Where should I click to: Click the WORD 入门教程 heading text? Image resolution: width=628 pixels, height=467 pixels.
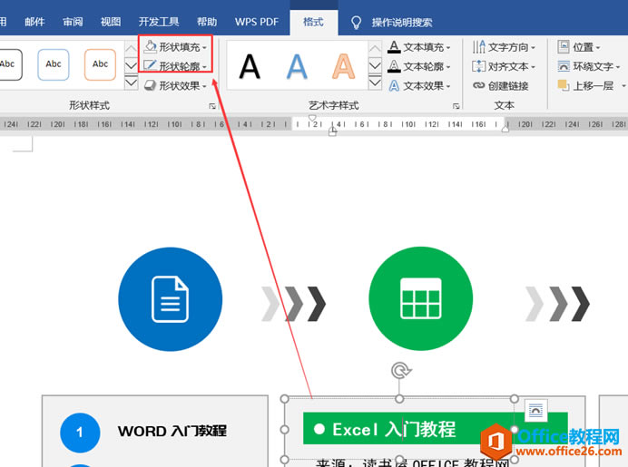172,431
